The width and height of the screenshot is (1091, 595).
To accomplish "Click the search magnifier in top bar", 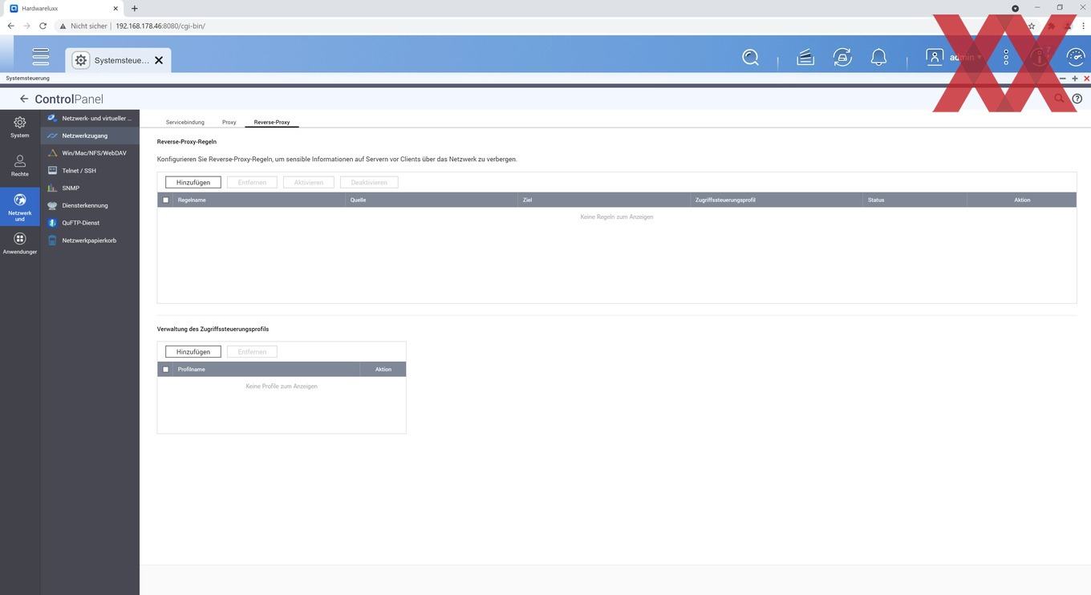I will (x=750, y=58).
